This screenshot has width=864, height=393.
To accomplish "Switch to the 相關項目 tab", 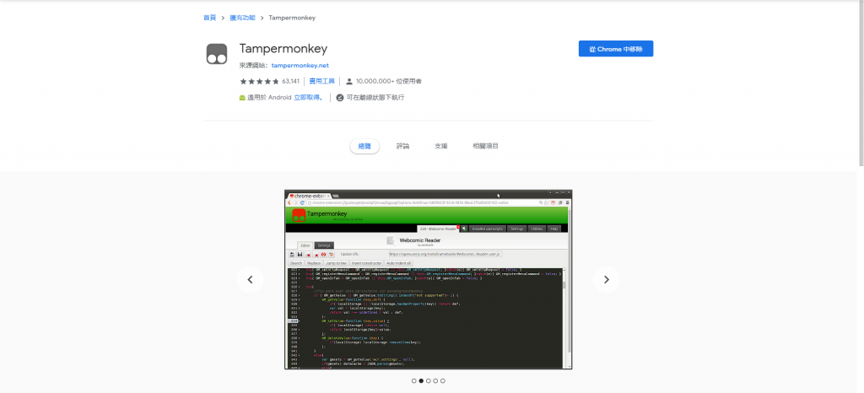I will (x=485, y=147).
